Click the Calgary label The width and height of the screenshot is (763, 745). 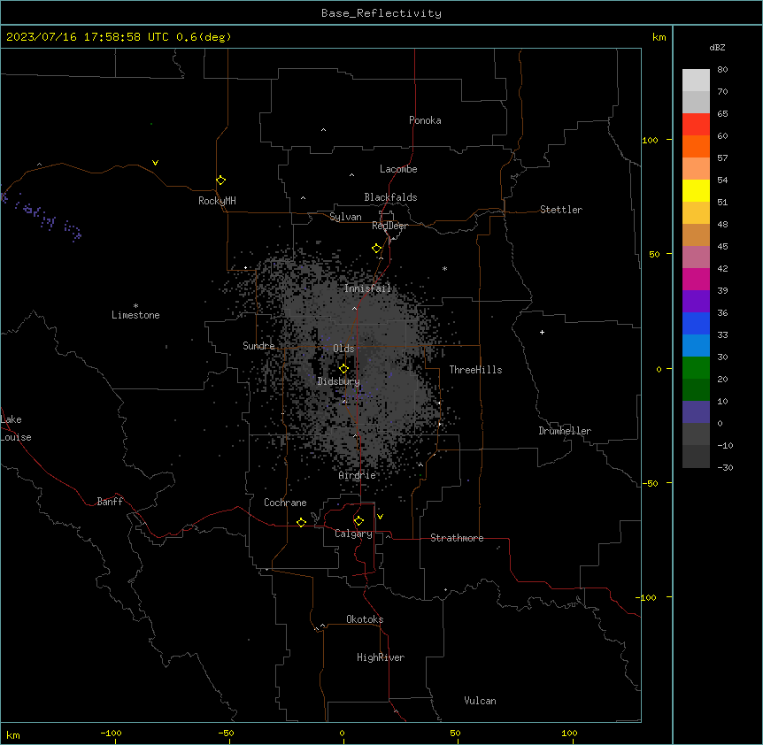coord(354,534)
